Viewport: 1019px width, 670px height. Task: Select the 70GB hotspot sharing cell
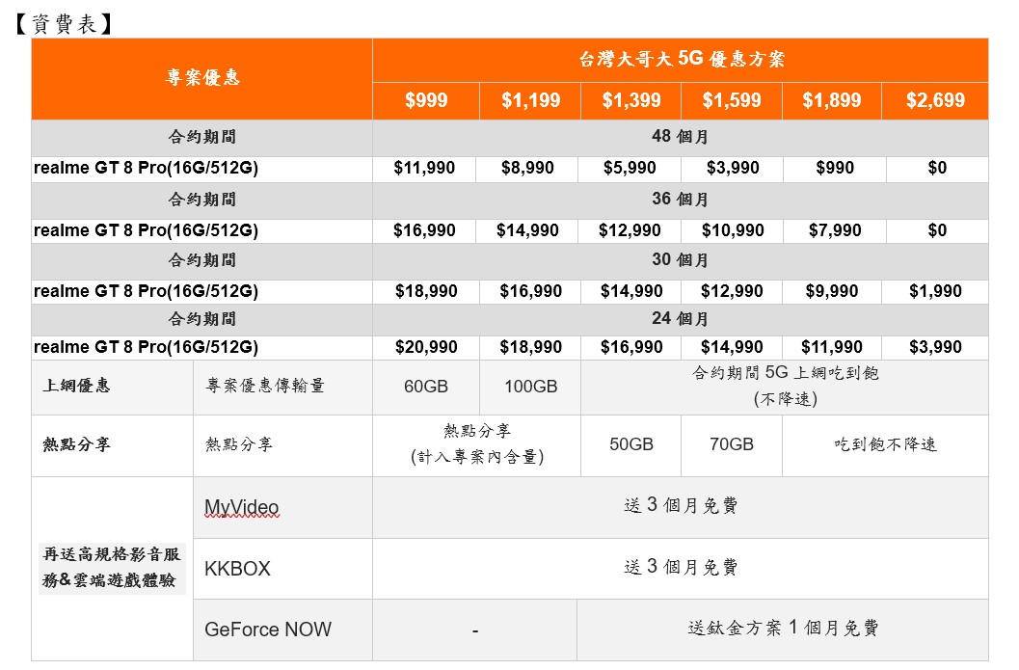(732, 444)
